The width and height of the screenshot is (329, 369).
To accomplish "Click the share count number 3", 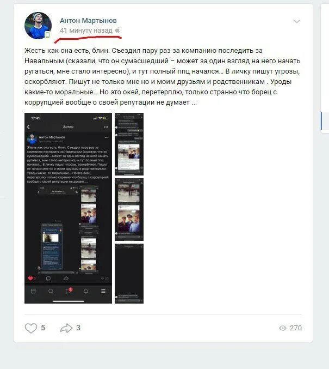I will 78,328.
